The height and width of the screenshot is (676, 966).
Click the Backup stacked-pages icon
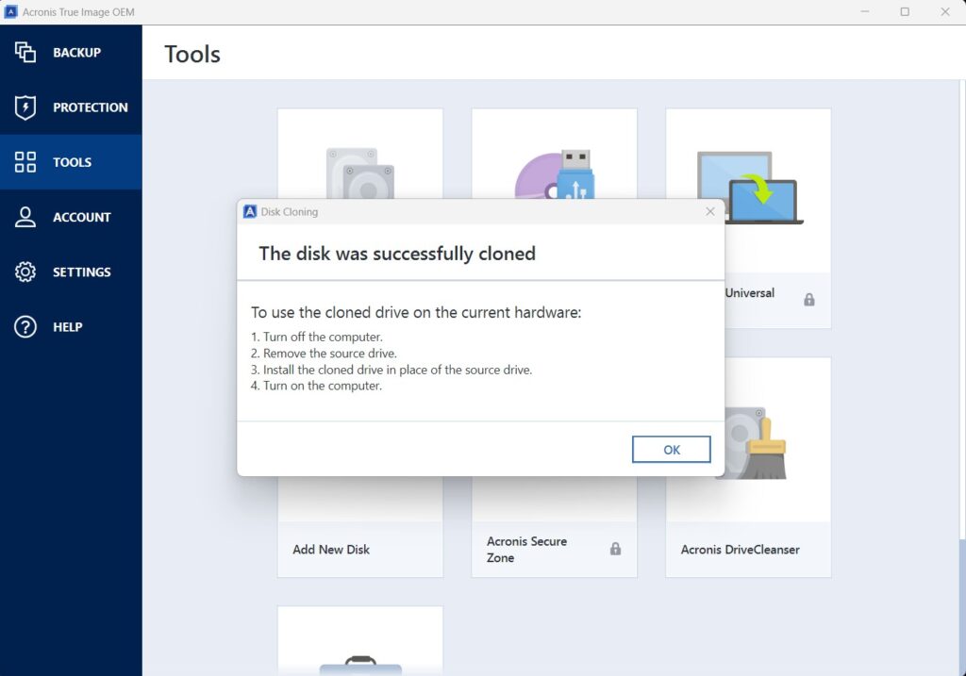coord(25,53)
